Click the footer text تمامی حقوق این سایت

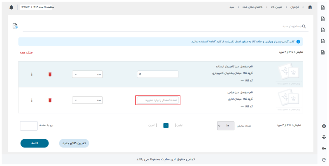click(165, 159)
